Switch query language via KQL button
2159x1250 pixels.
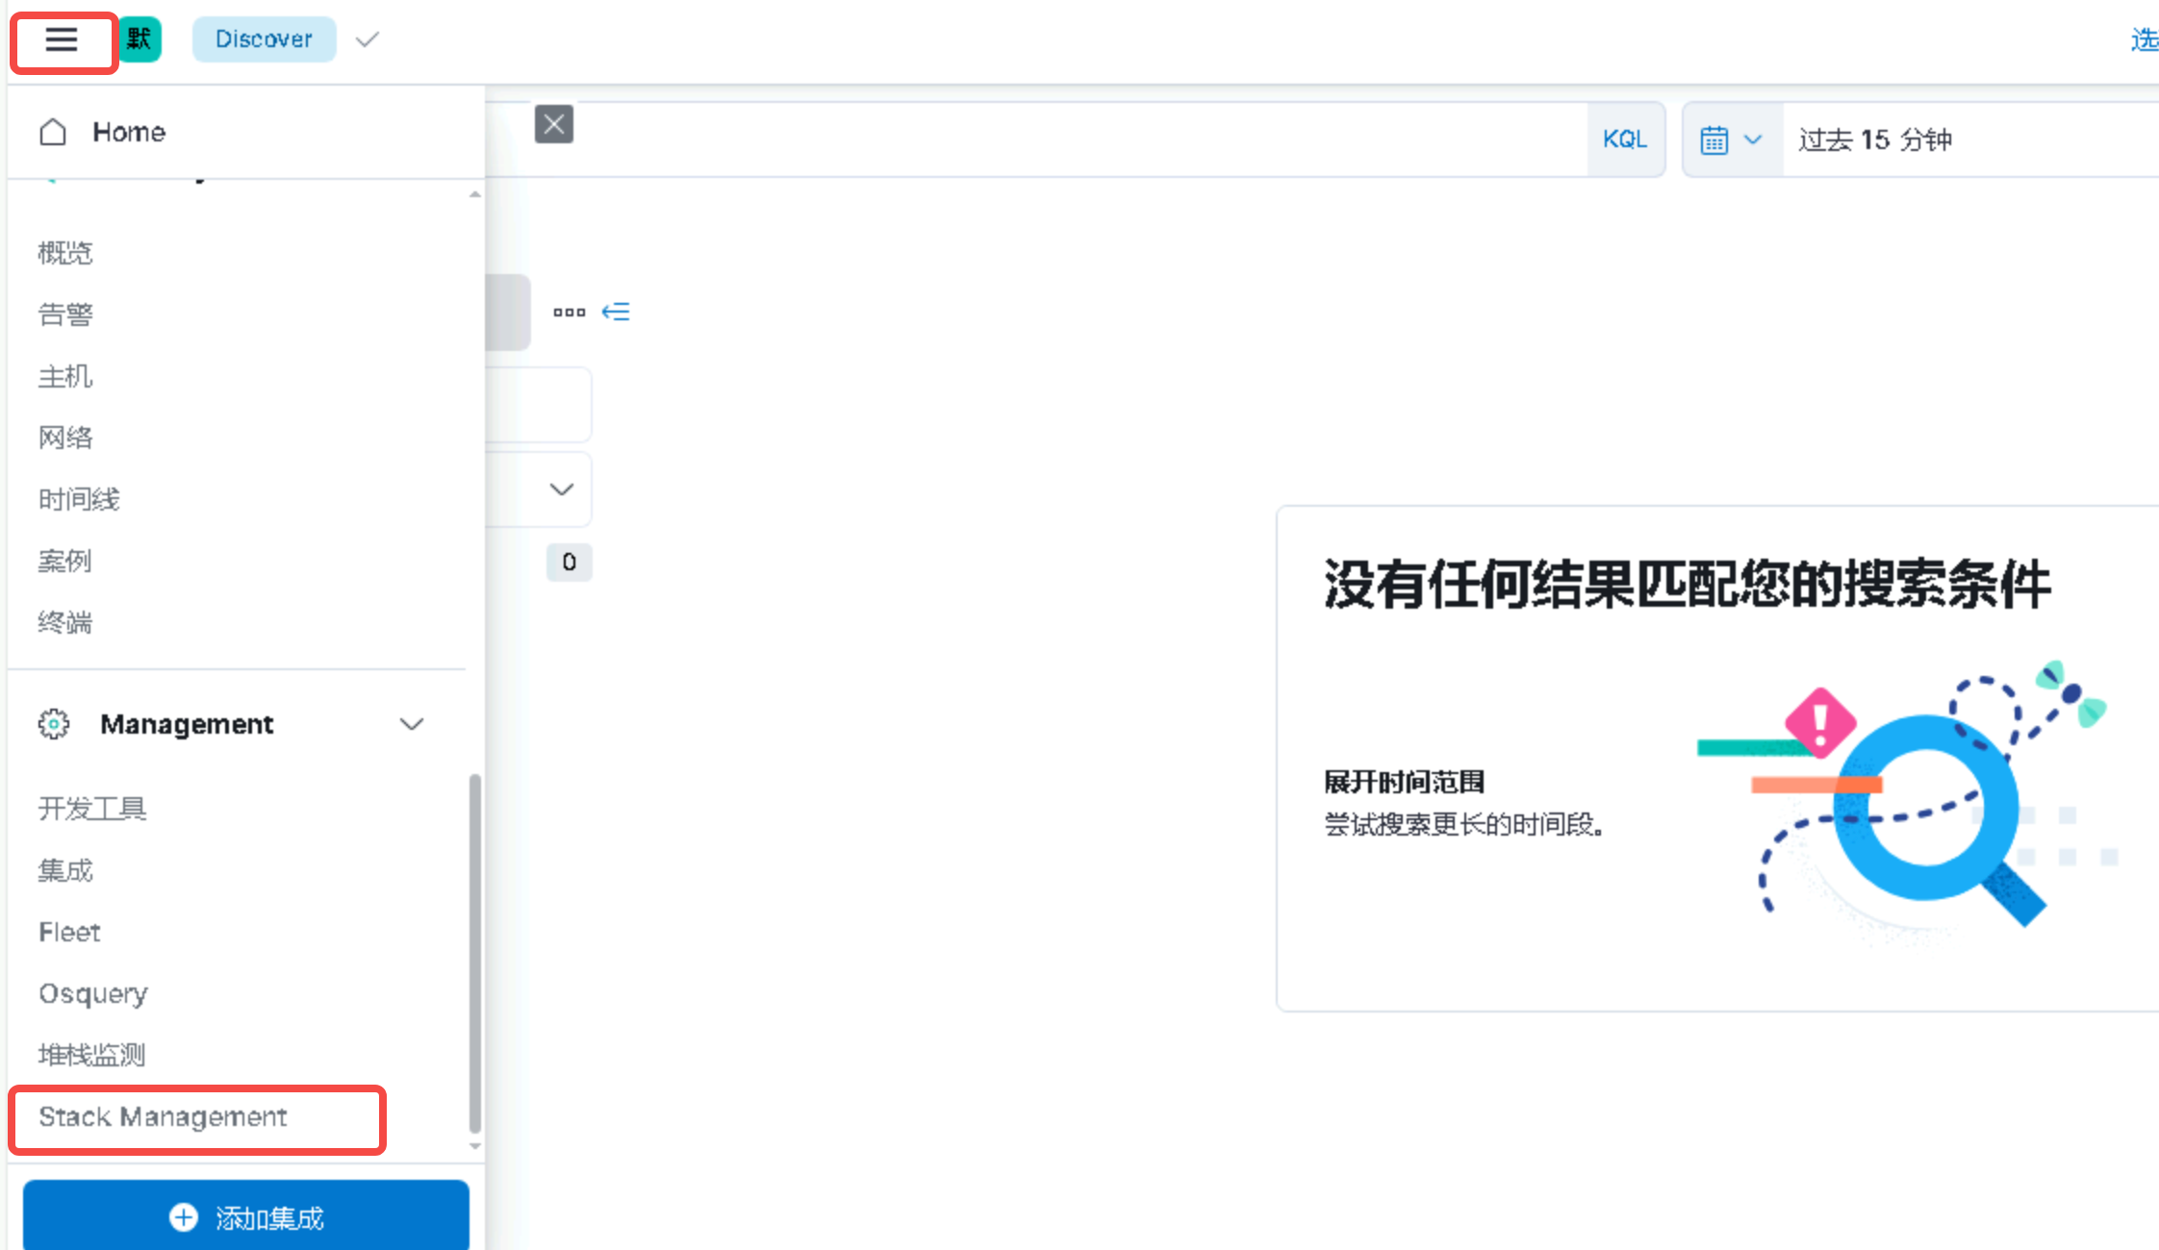click(1625, 140)
